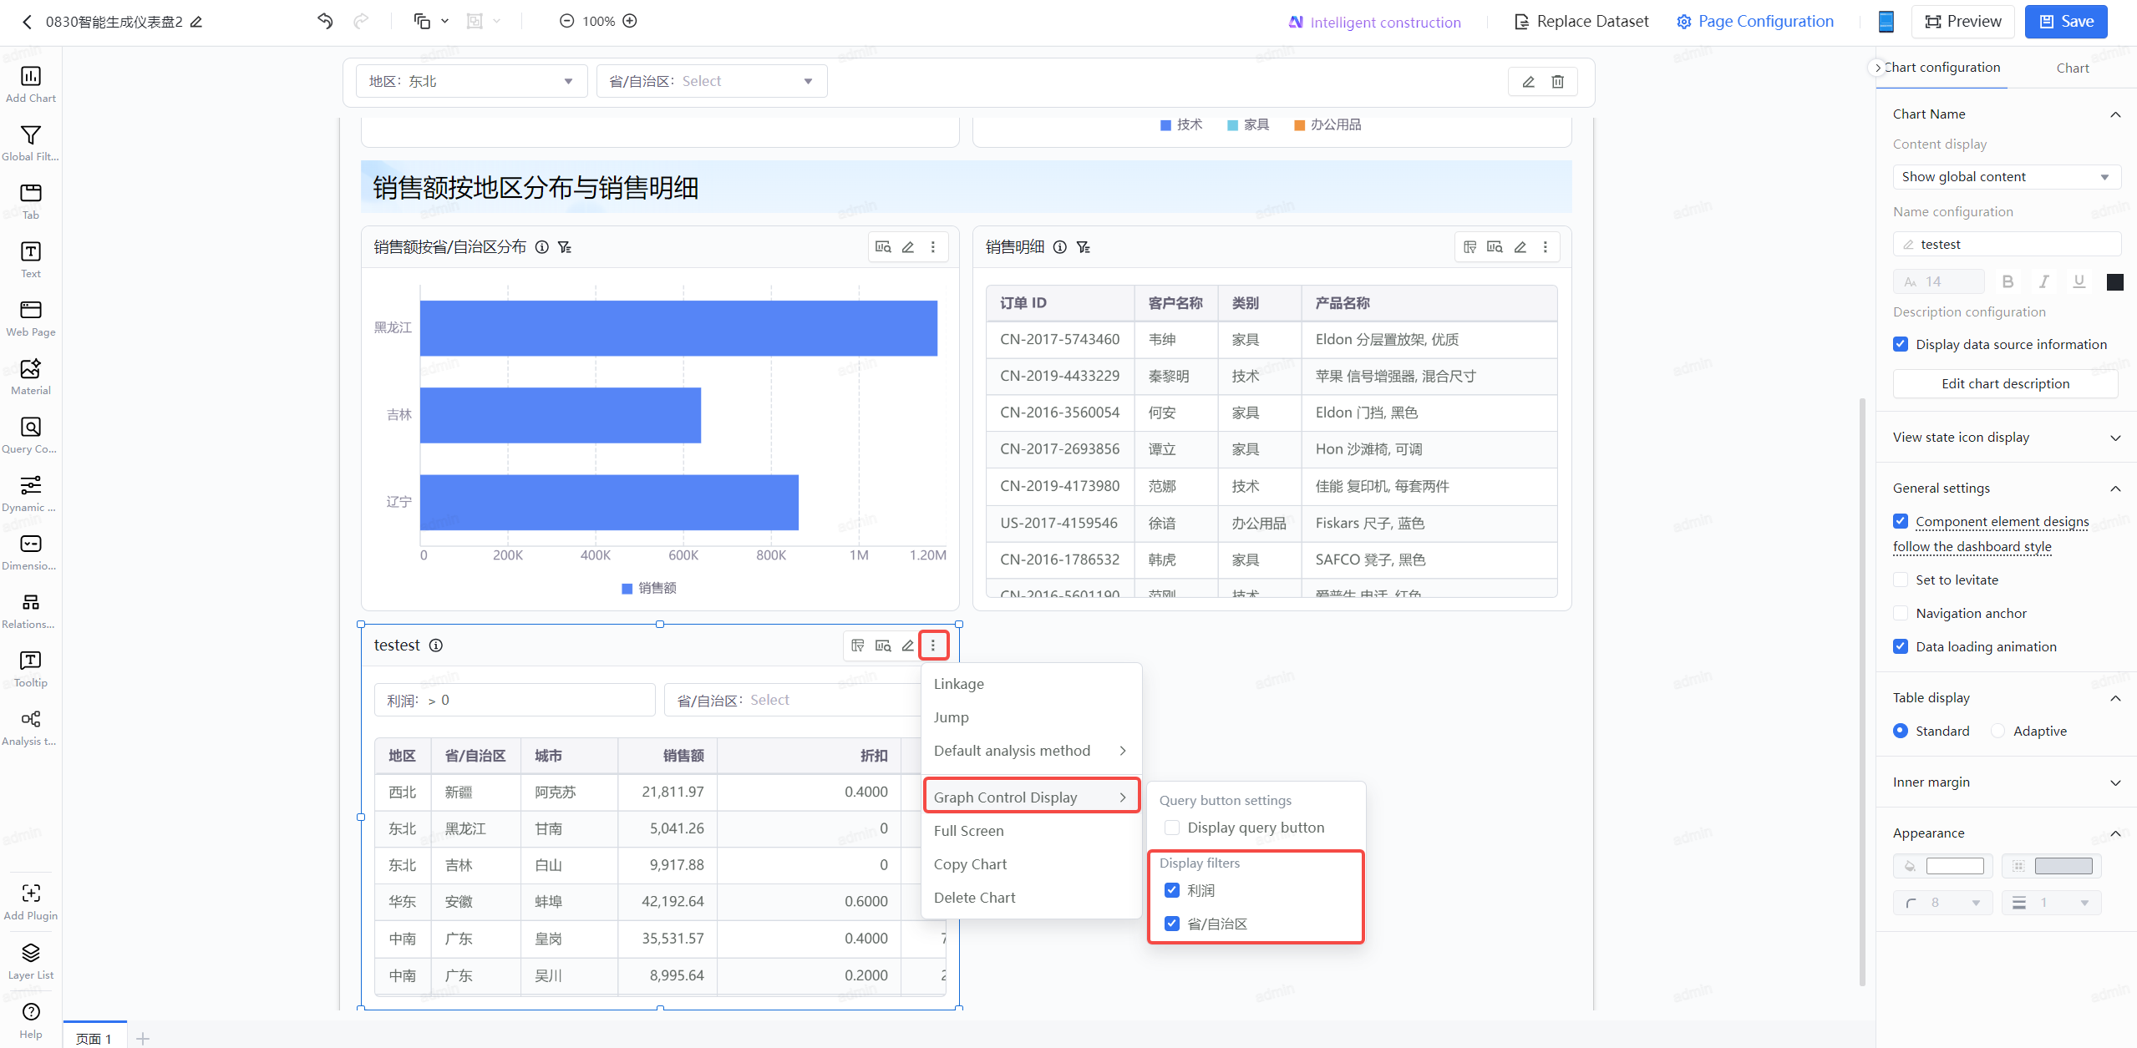Delete the filter bar with trash icon
Image resolution: width=2137 pixels, height=1048 pixels.
(1558, 82)
